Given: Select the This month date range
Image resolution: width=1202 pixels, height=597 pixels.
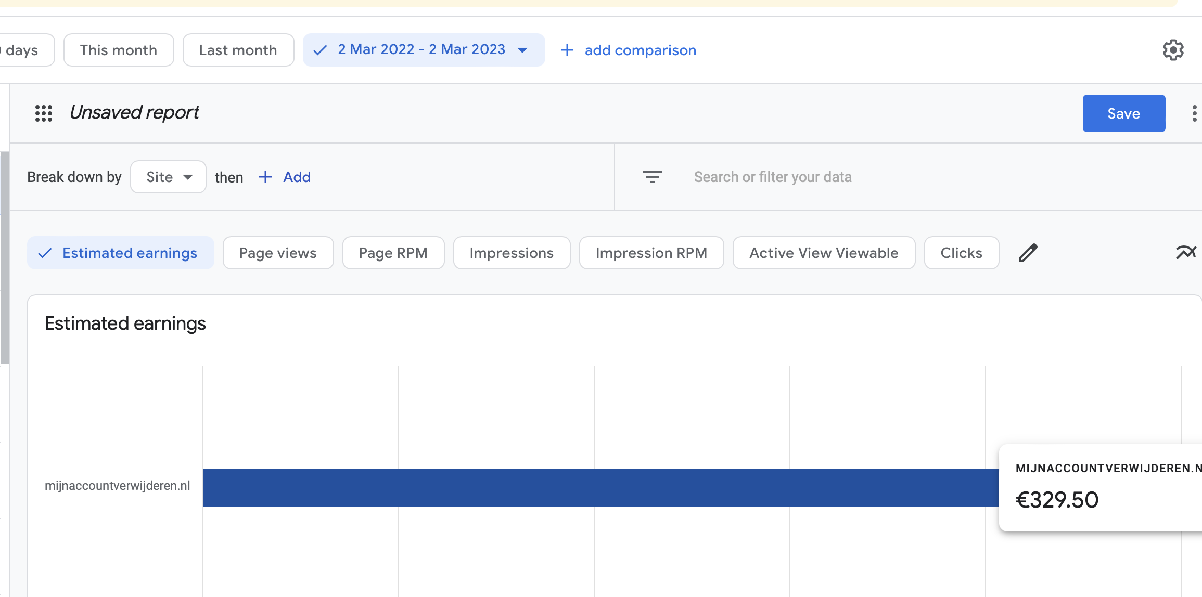Looking at the screenshot, I should pos(119,50).
